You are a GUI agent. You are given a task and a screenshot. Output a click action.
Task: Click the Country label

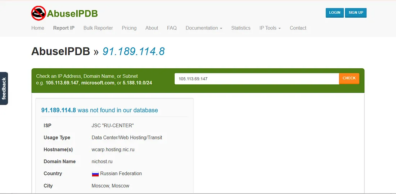pos(53,173)
